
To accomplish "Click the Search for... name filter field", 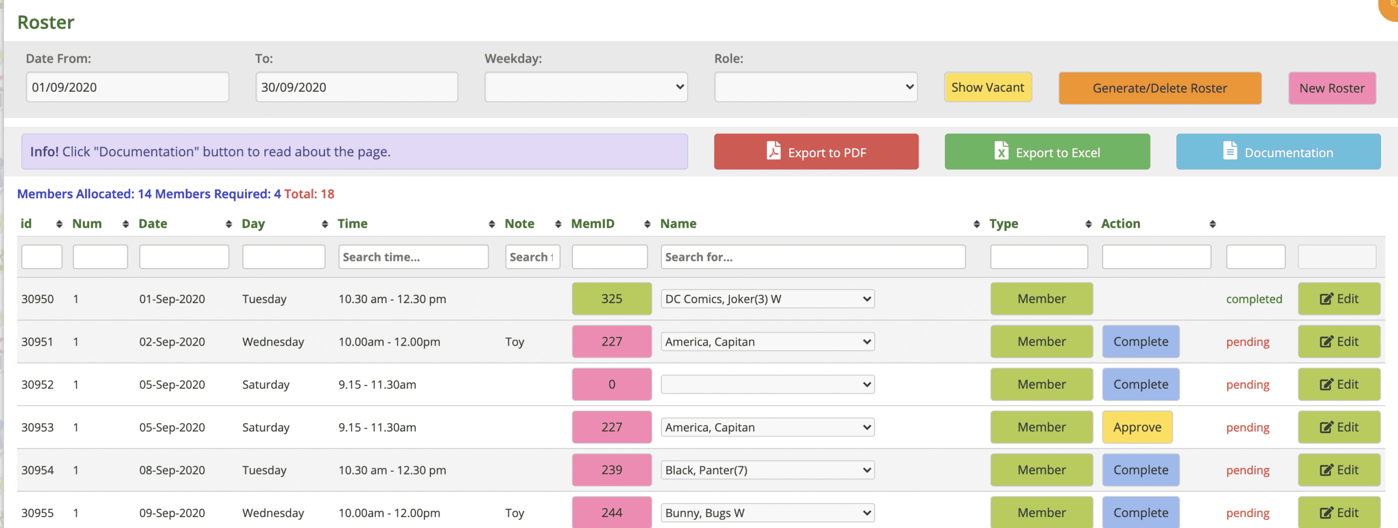I will point(814,257).
